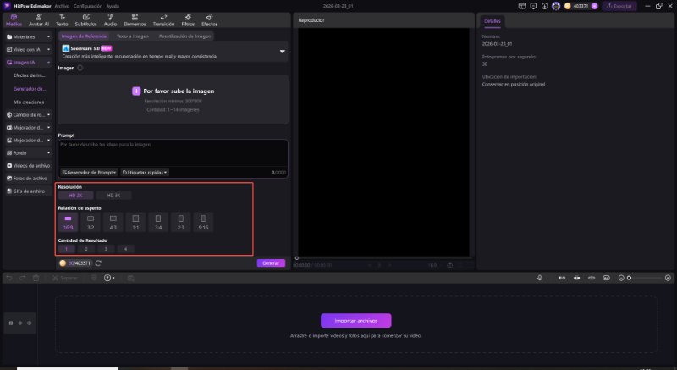Open the Ayuda menu
The width and height of the screenshot is (677, 370).
tap(113, 6)
